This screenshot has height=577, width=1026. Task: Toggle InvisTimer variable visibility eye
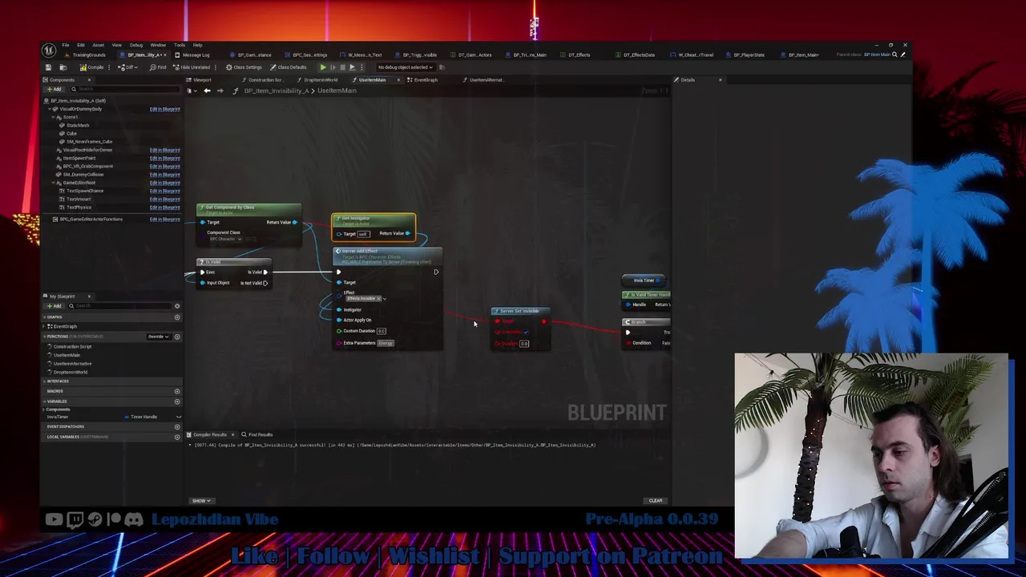click(178, 417)
